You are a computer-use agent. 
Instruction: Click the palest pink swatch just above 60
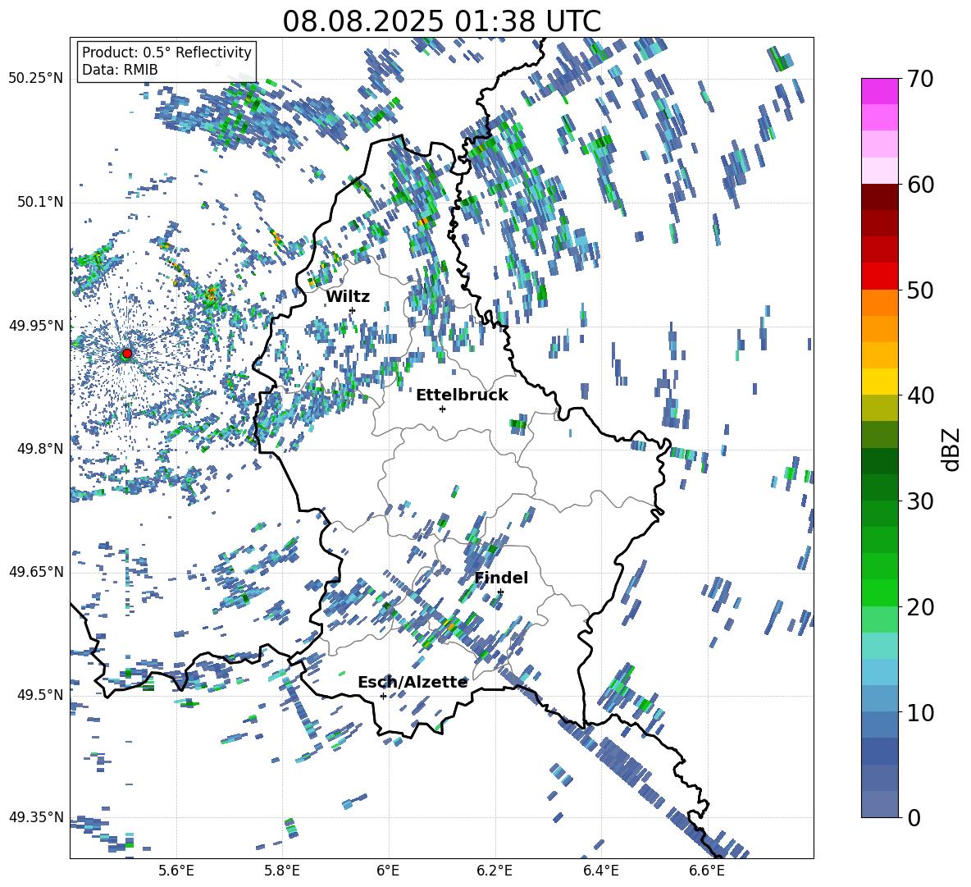click(x=880, y=171)
